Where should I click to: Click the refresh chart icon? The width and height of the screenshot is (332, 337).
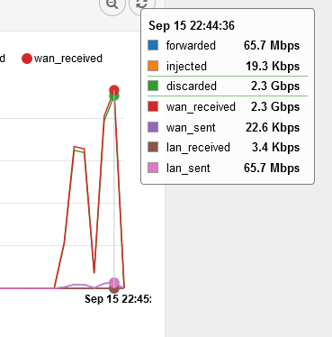tap(141, 4)
